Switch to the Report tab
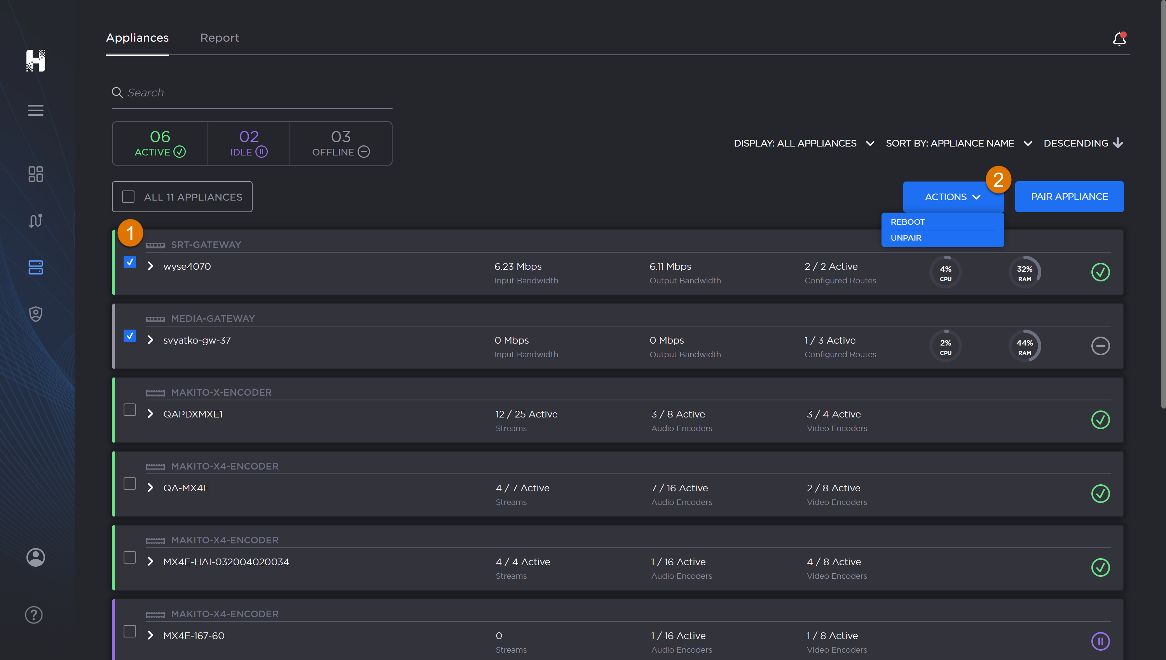 (x=219, y=38)
